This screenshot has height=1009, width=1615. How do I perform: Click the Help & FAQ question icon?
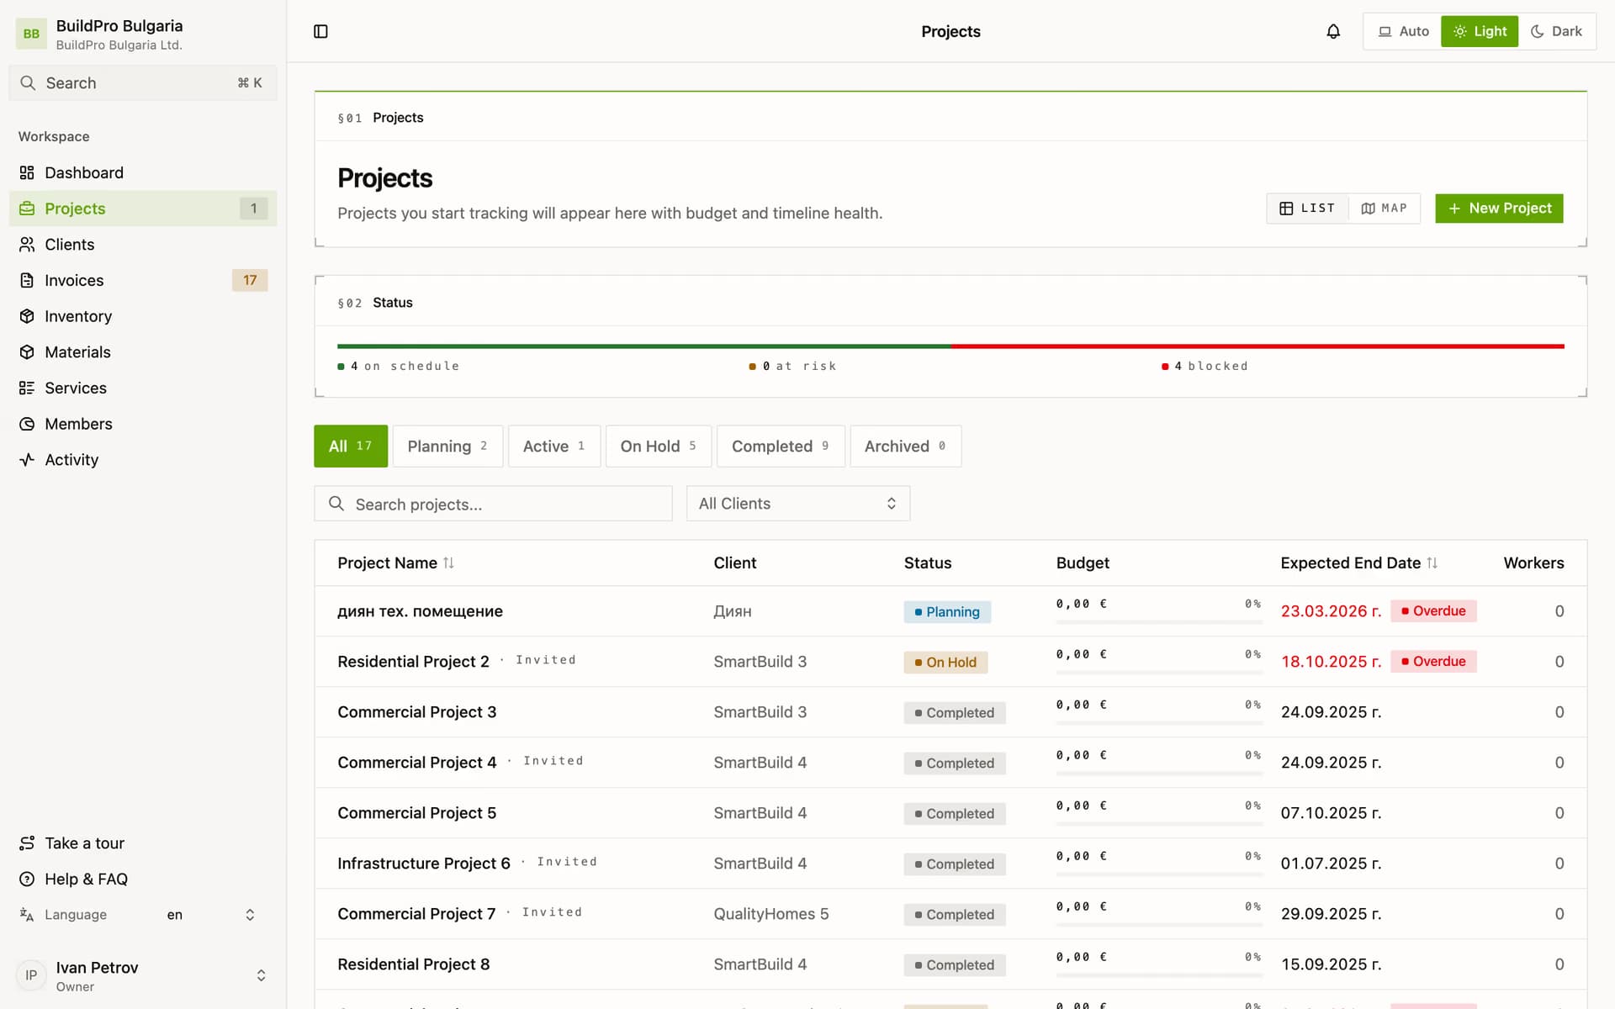click(27, 879)
